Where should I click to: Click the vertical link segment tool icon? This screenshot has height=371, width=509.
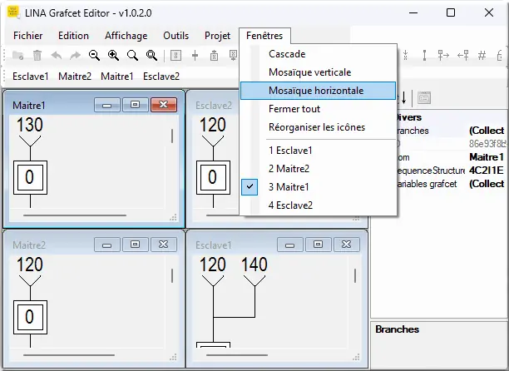click(x=424, y=55)
